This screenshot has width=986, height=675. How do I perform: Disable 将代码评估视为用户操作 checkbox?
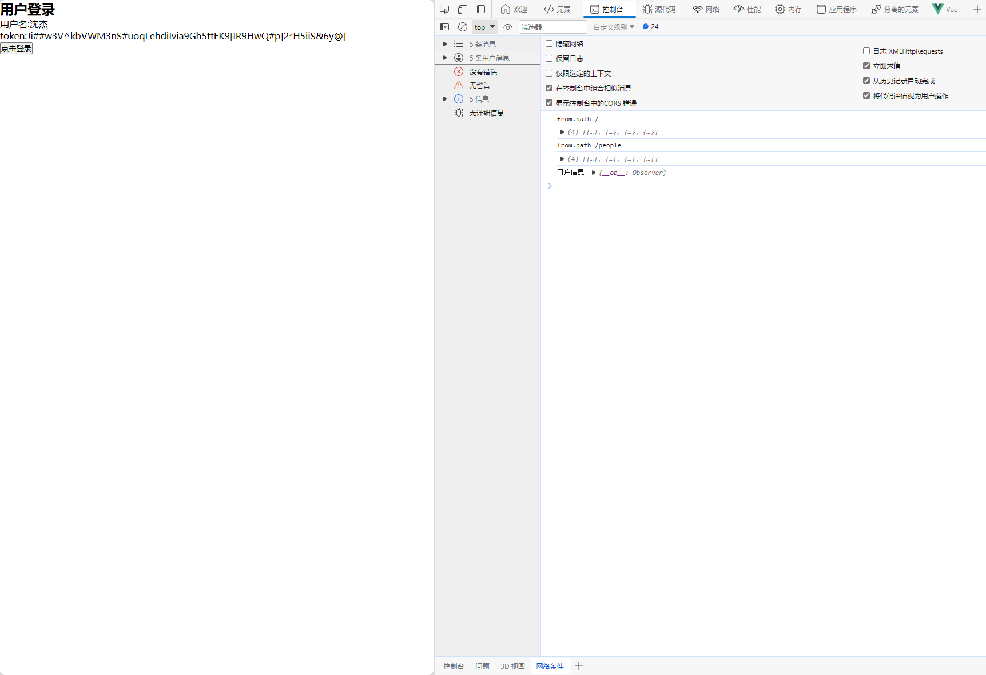point(866,95)
